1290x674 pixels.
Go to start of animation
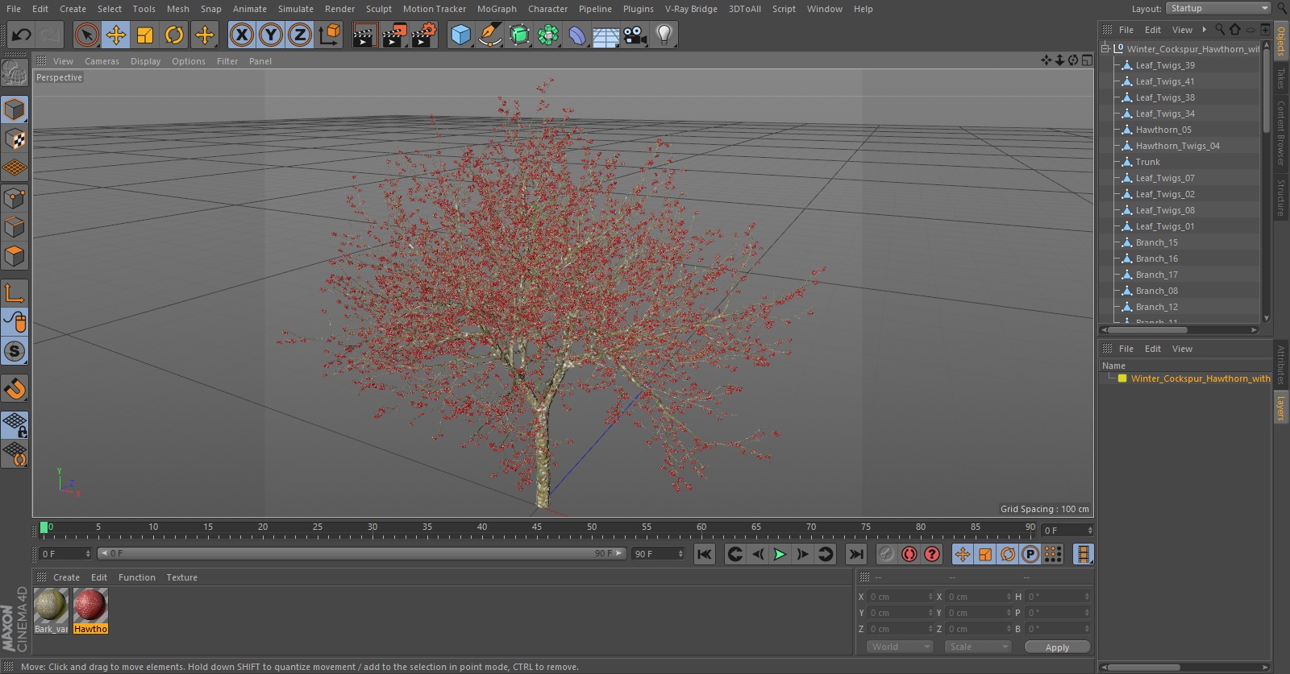[705, 554]
